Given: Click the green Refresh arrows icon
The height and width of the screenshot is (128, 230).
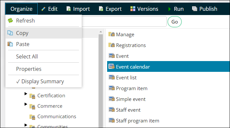Looking at the screenshot, I should (10, 21).
